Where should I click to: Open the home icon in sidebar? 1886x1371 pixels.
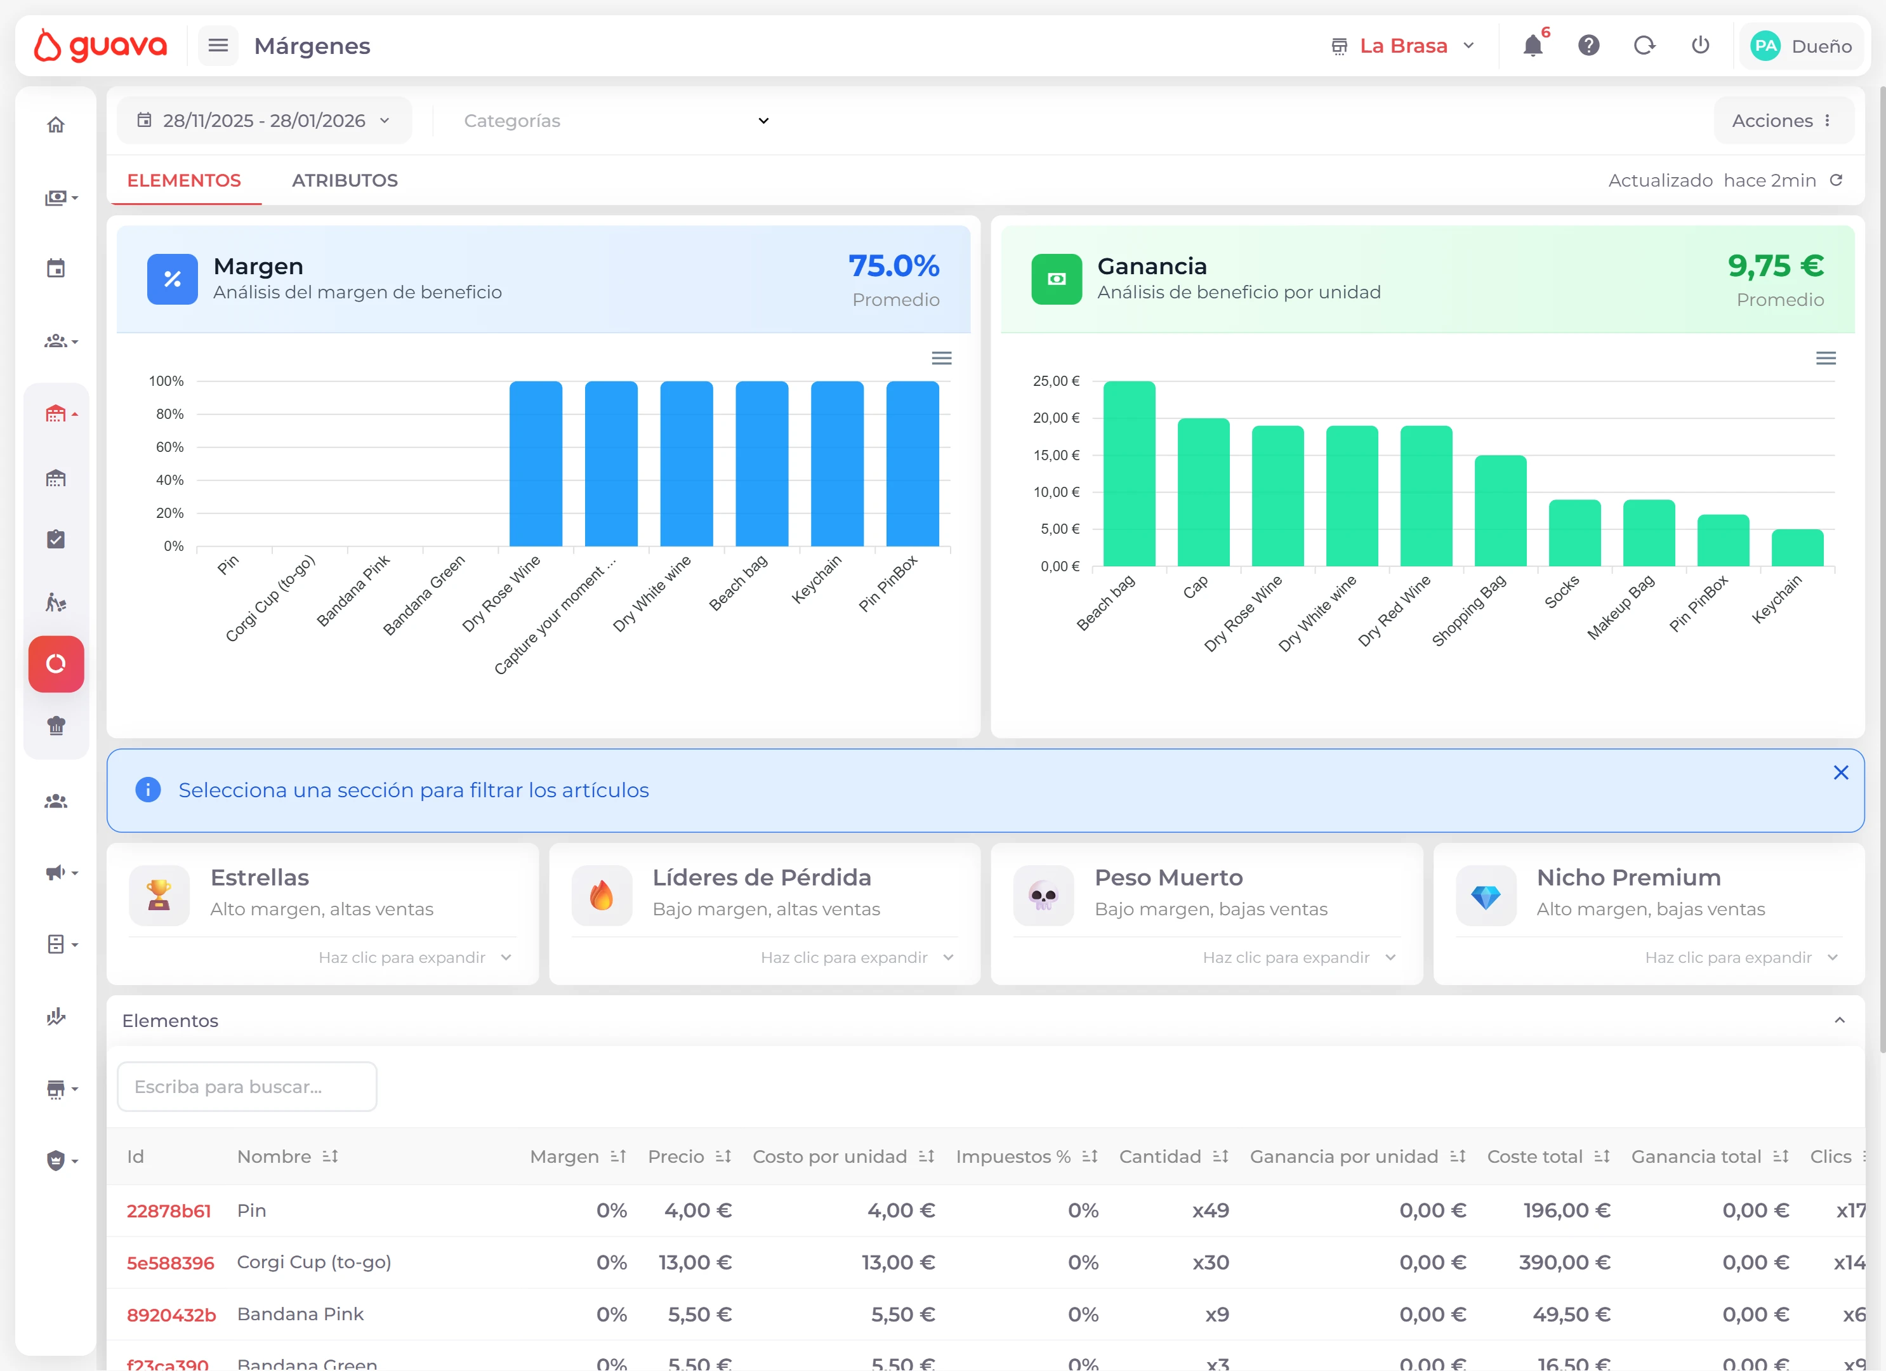click(x=56, y=125)
